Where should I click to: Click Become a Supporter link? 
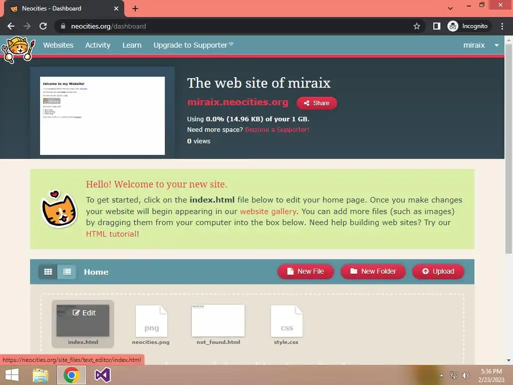coord(277,130)
